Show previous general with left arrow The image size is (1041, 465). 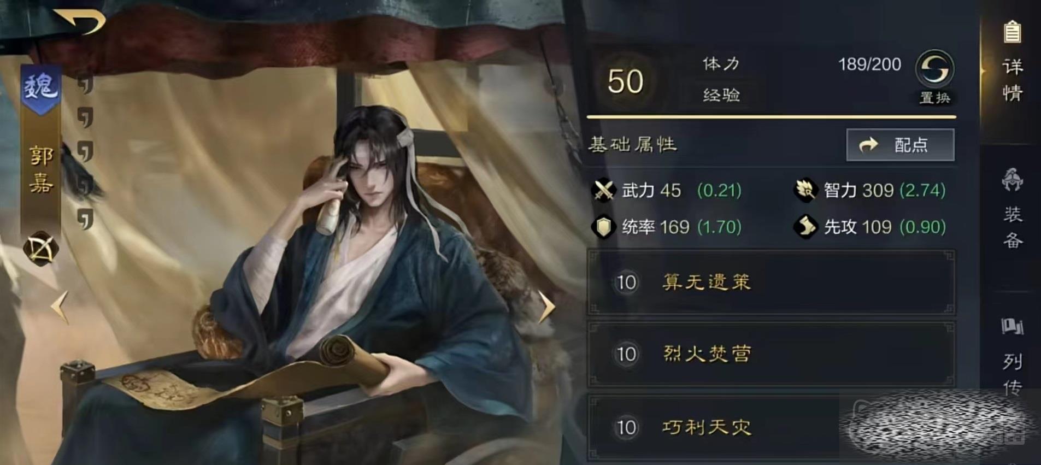[x=60, y=307]
